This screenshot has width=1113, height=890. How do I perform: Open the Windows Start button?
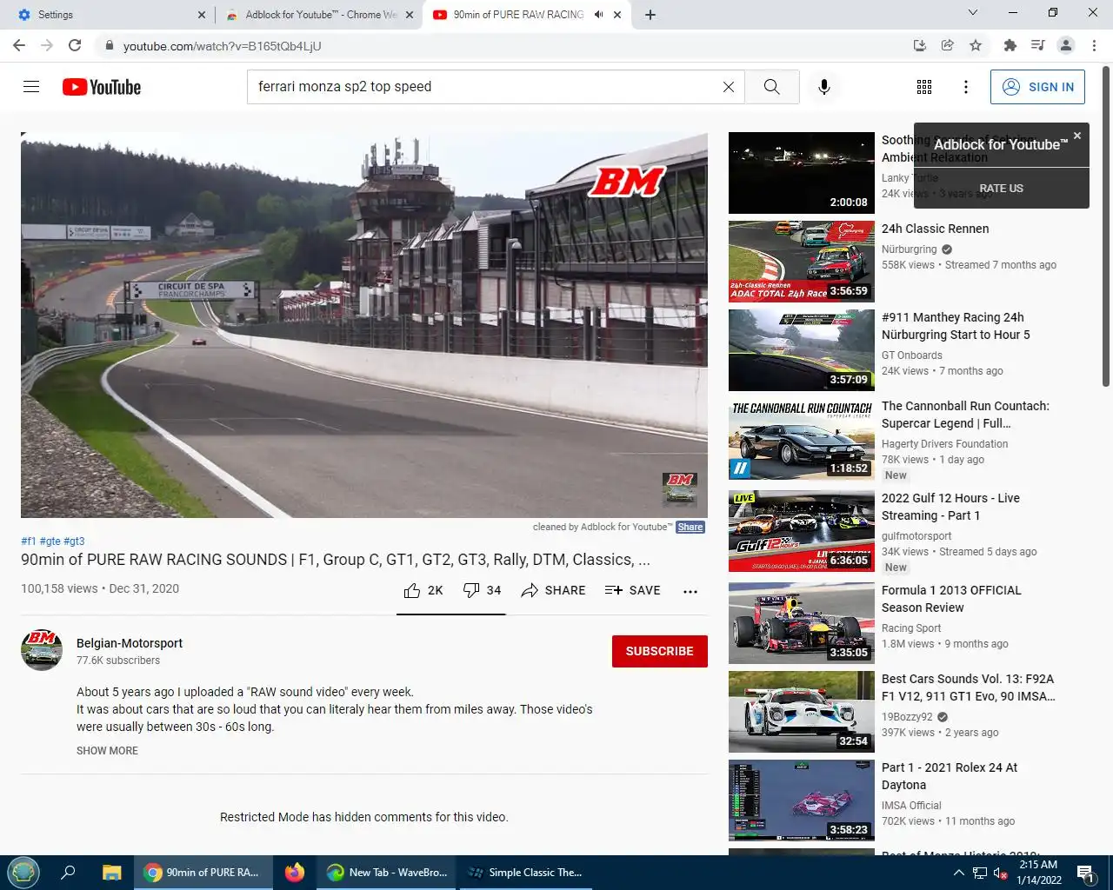pyautogui.click(x=23, y=873)
